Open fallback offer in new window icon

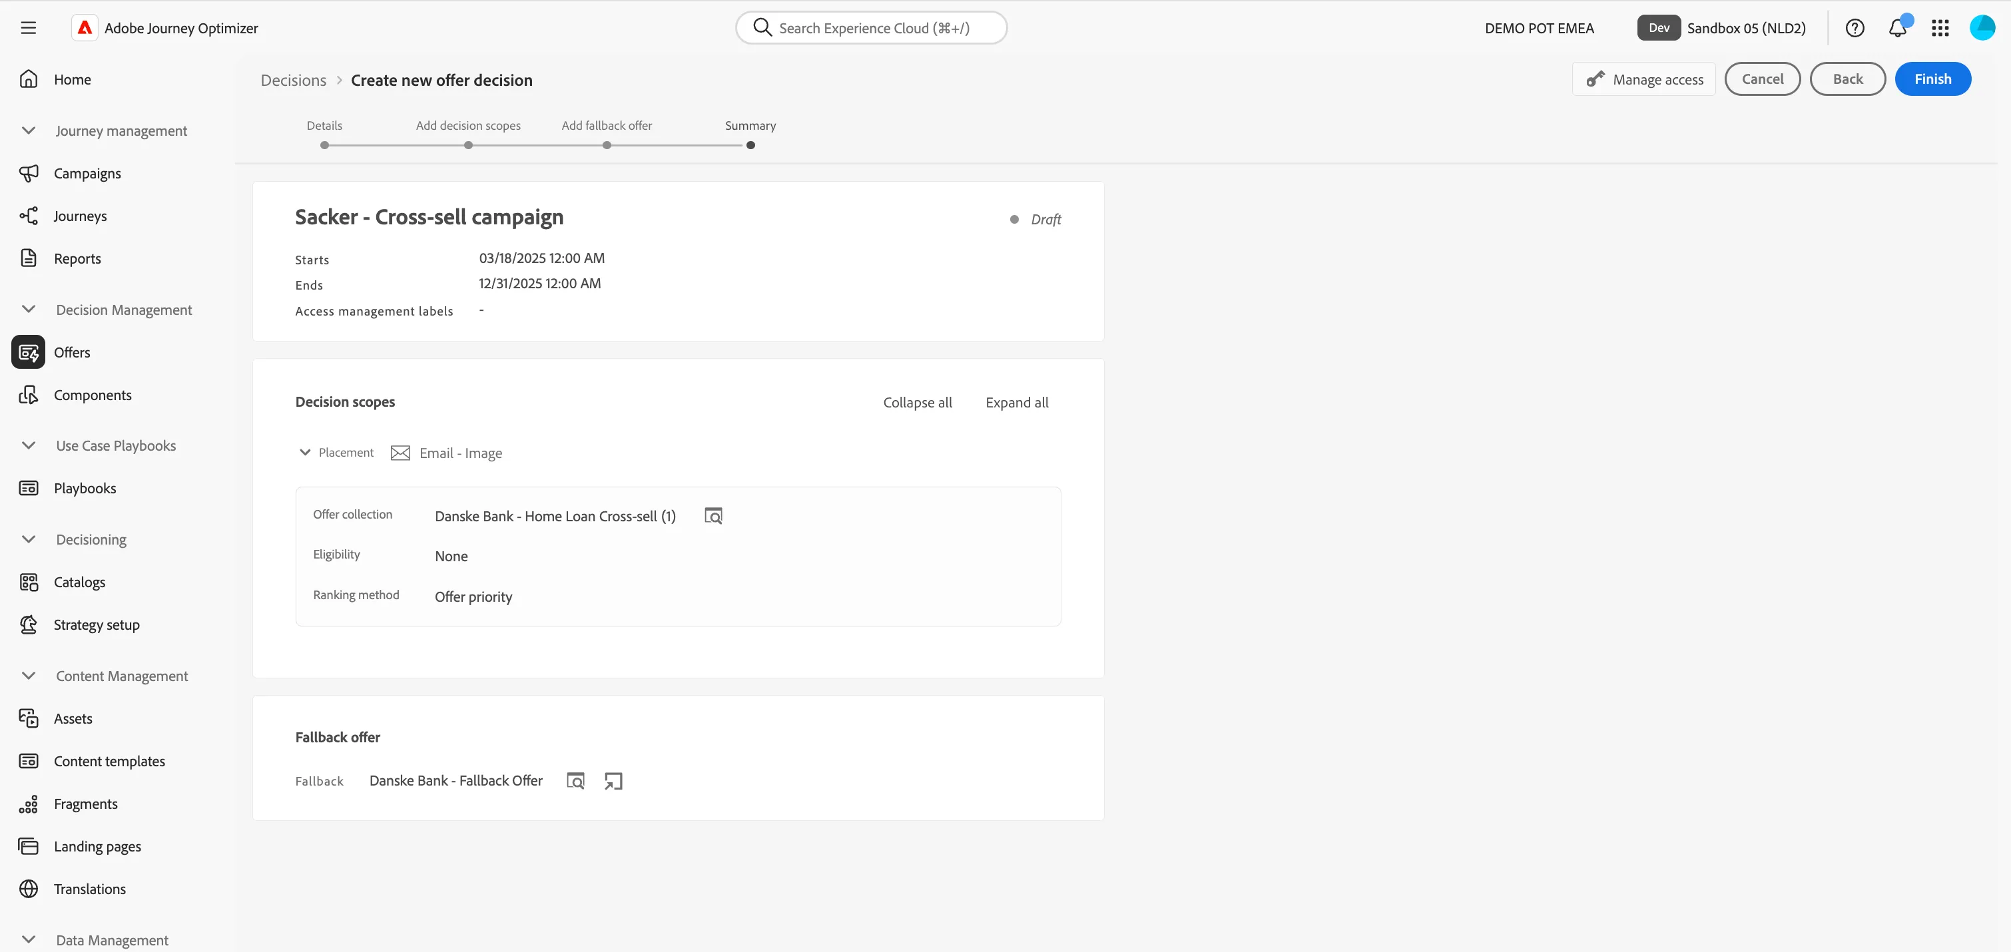tap(613, 781)
